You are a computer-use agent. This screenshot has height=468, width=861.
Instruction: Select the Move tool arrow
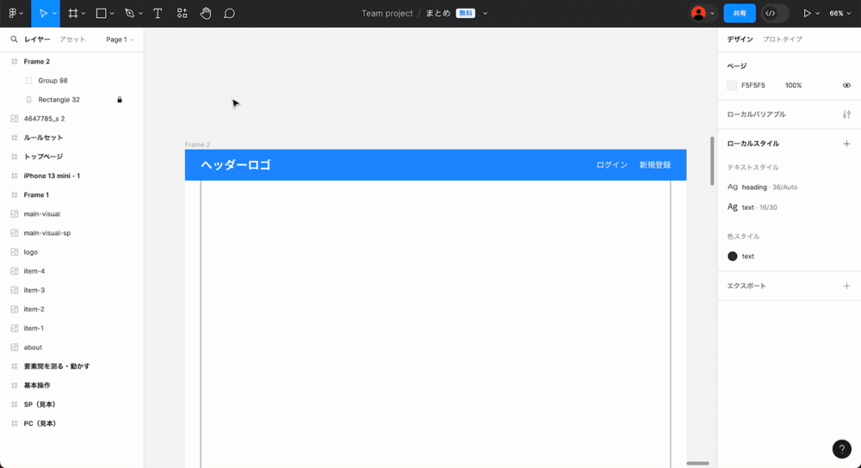pos(43,13)
